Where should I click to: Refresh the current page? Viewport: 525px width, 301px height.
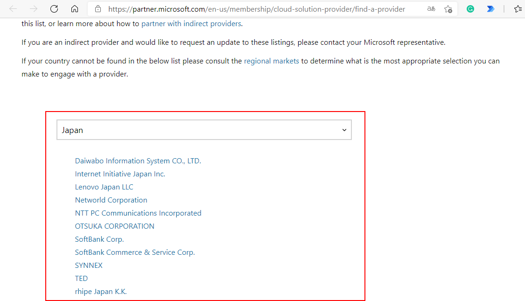coord(53,8)
